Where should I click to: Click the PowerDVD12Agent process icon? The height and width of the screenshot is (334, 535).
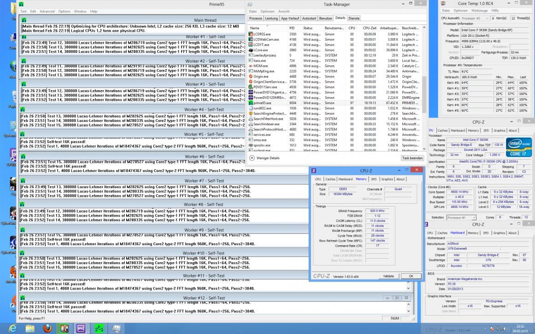coord(250,92)
